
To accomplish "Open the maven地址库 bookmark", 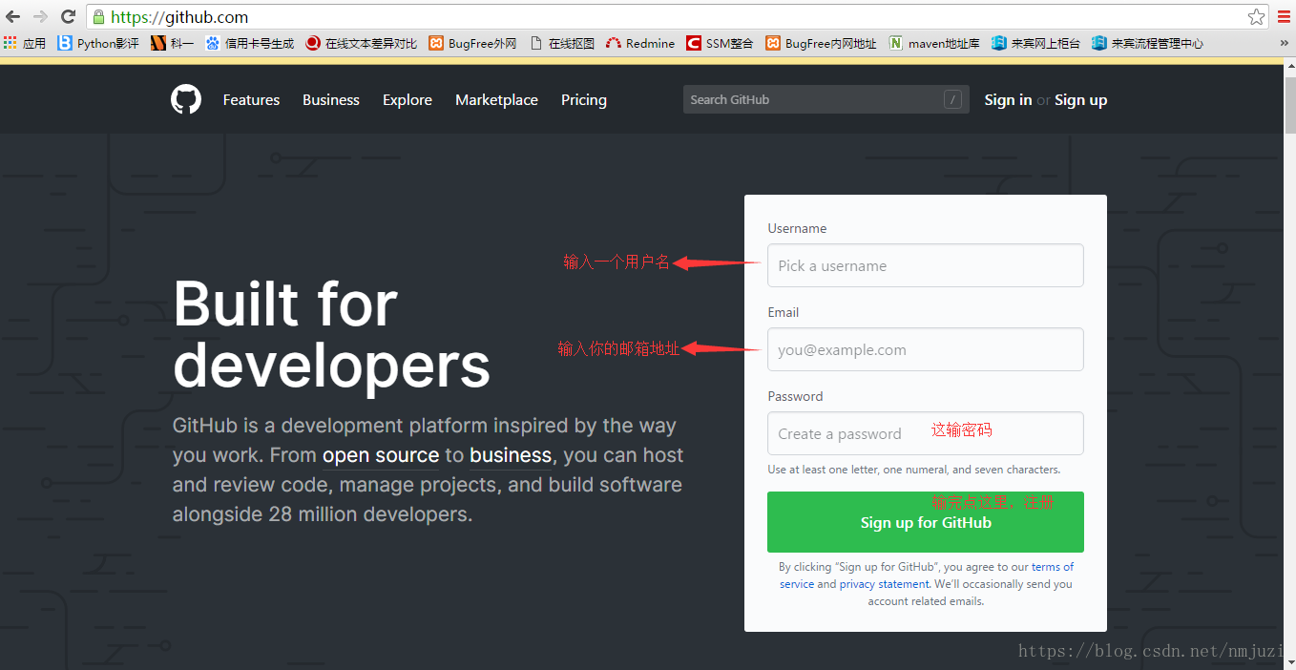I will pyautogui.click(x=934, y=43).
